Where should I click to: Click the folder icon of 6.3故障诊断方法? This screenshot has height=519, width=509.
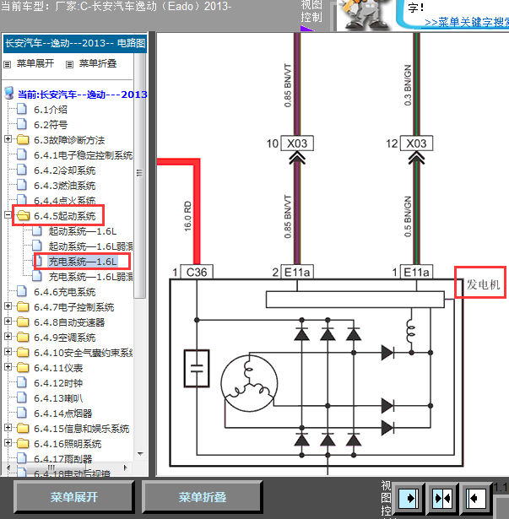[23, 140]
